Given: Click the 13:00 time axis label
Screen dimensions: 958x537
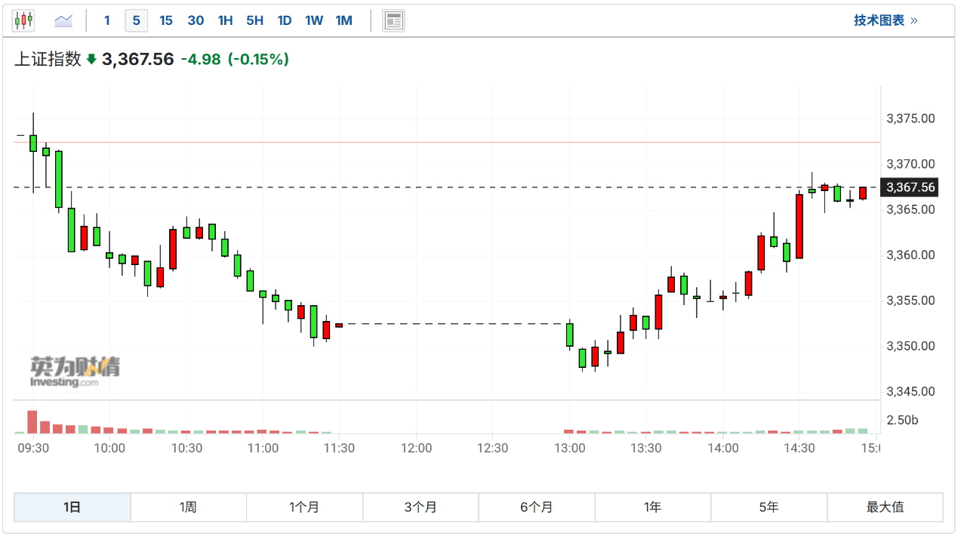Looking at the screenshot, I should [569, 448].
